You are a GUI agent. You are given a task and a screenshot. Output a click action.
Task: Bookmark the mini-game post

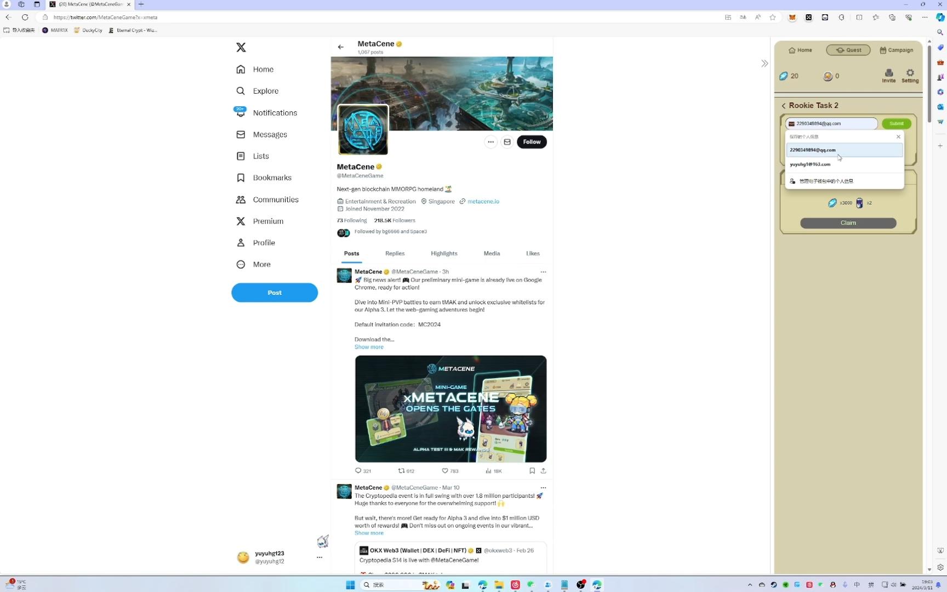click(x=532, y=471)
